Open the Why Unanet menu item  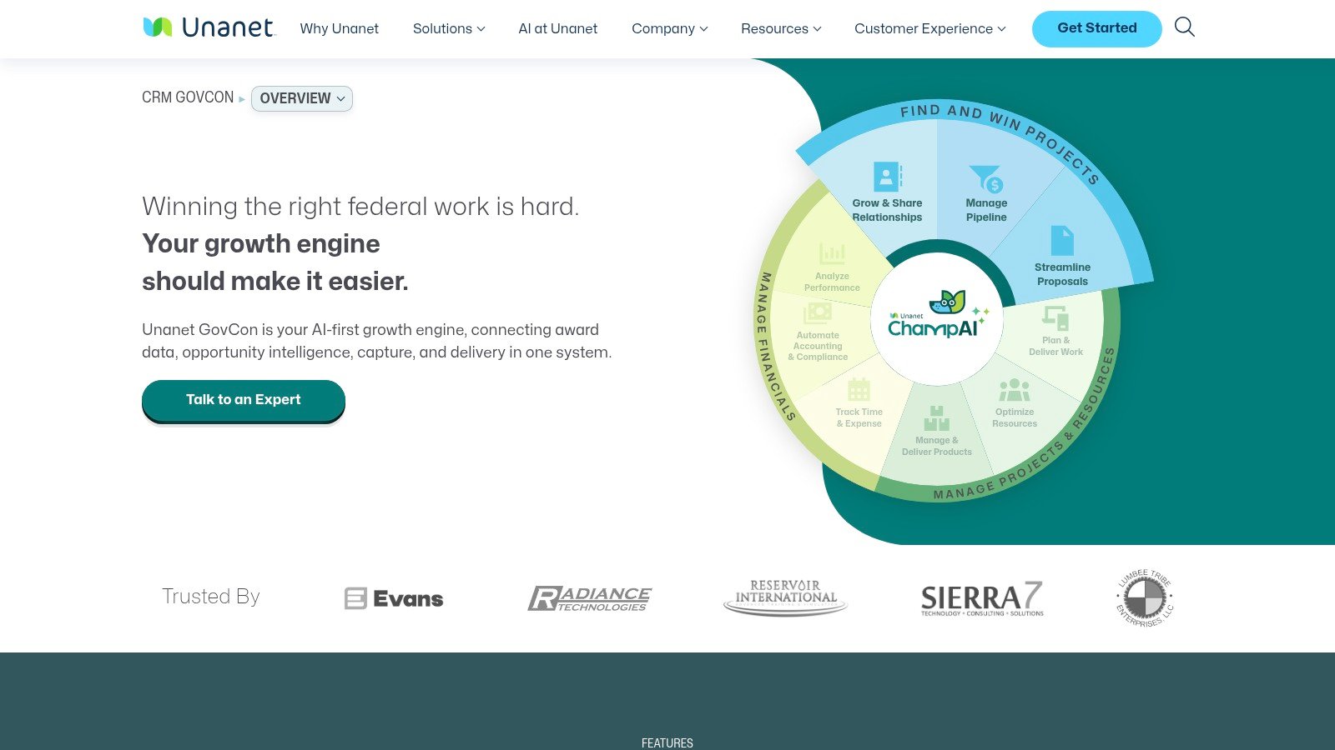[x=339, y=28]
